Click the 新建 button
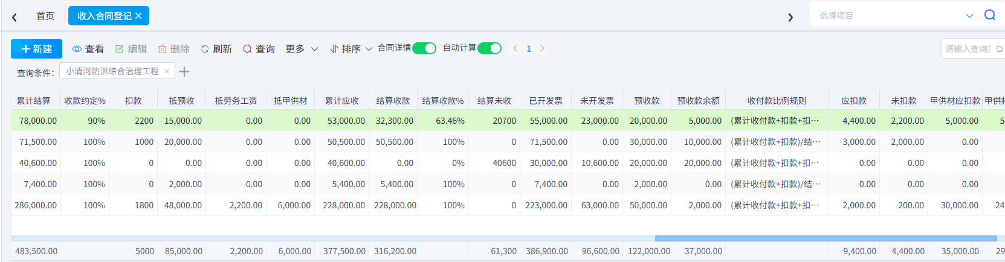Viewport: 1005px width, 262px height. [37, 49]
